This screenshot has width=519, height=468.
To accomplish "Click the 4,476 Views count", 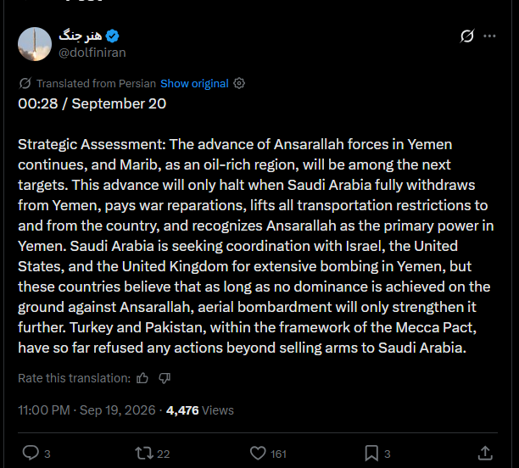I will (x=200, y=410).
